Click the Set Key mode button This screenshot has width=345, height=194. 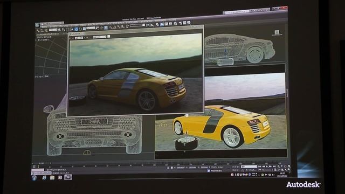(236, 170)
